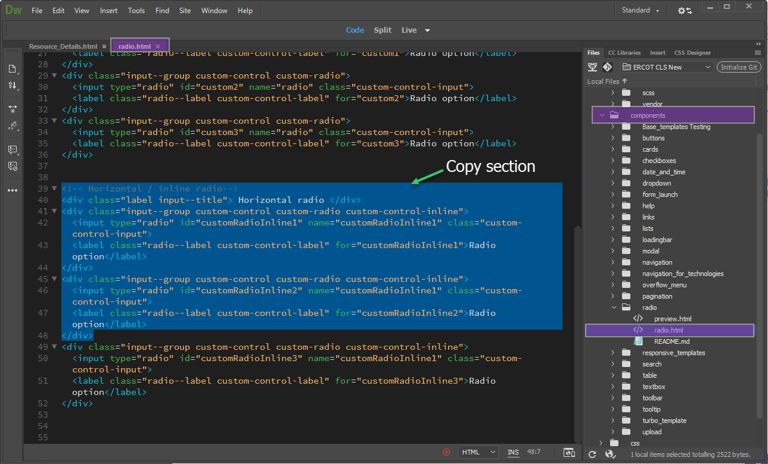768x464 pixels.
Task: Click the Apply Comment icon
Action: point(13,149)
